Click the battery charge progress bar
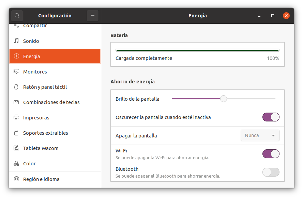This screenshot has height=198, width=303. pos(197,50)
